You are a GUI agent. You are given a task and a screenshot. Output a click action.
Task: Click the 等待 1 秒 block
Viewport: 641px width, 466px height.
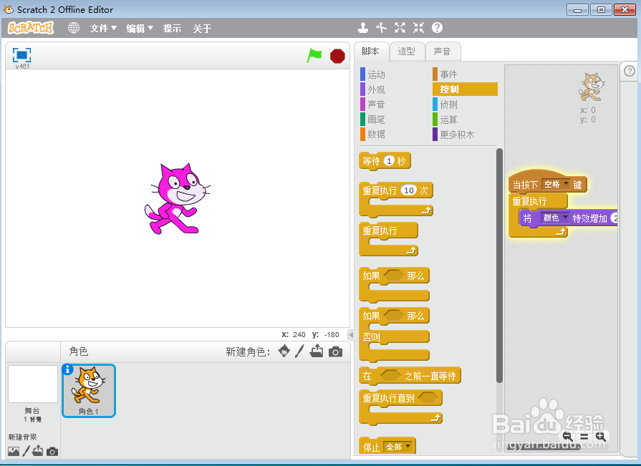pos(385,161)
